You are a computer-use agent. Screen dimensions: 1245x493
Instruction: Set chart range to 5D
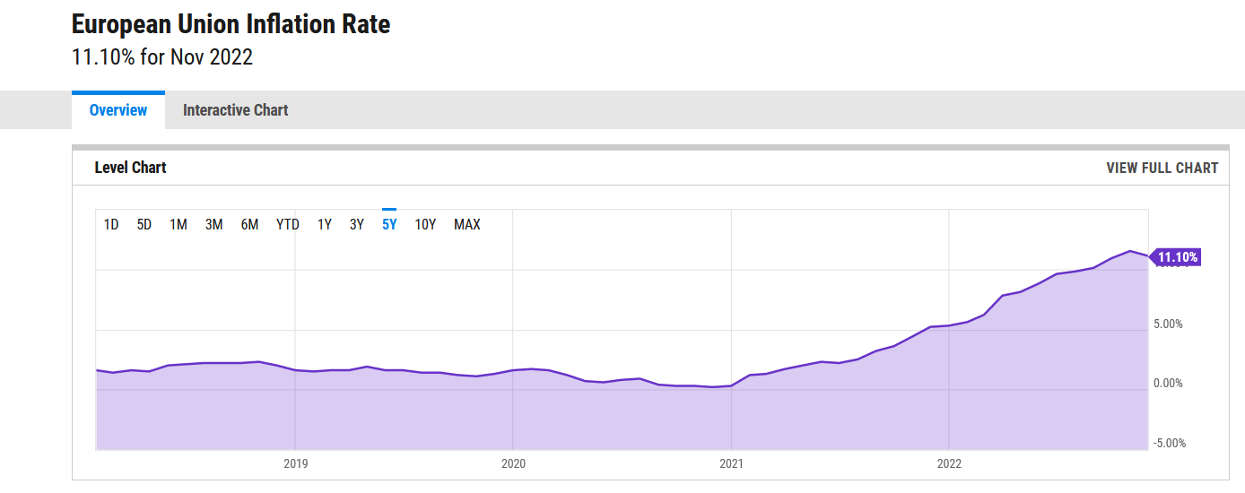coord(144,224)
